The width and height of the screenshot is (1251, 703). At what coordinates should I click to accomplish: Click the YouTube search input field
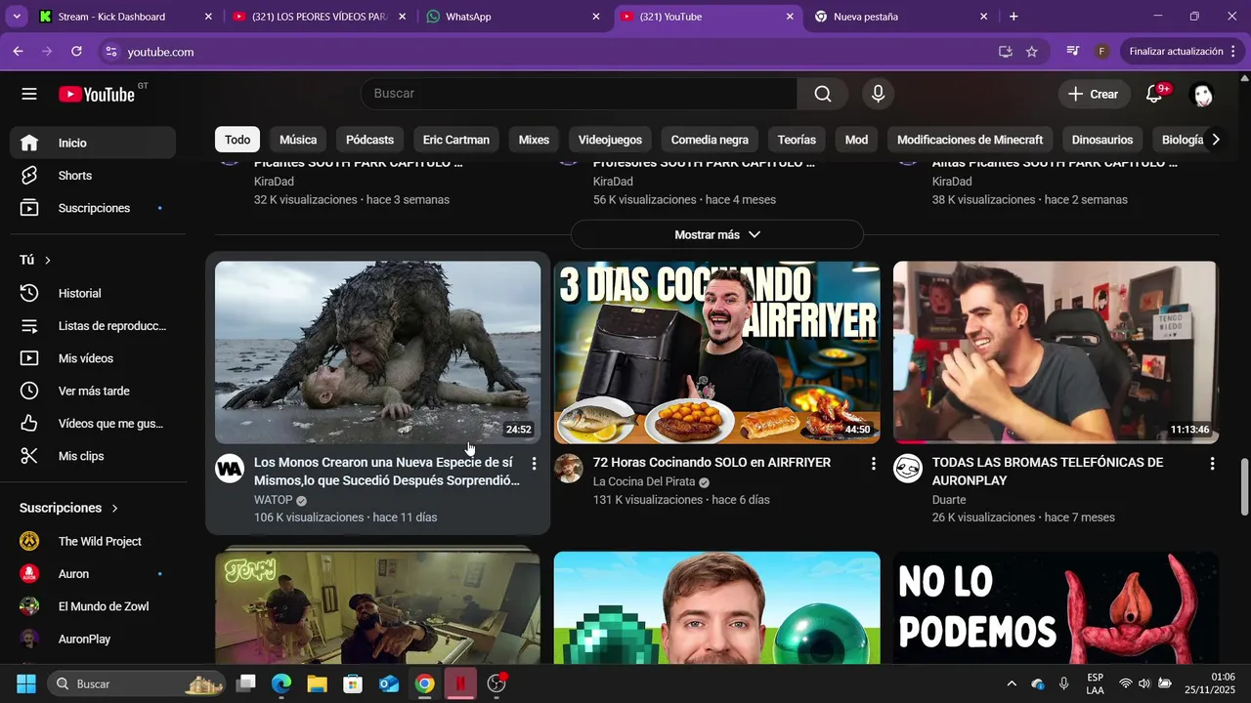point(579,94)
